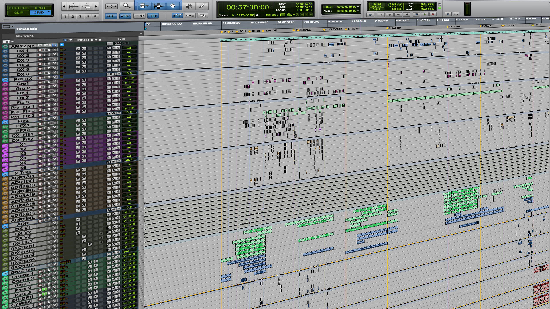Open the main counter dropdown arrow
550x309 pixels.
[x=271, y=7]
